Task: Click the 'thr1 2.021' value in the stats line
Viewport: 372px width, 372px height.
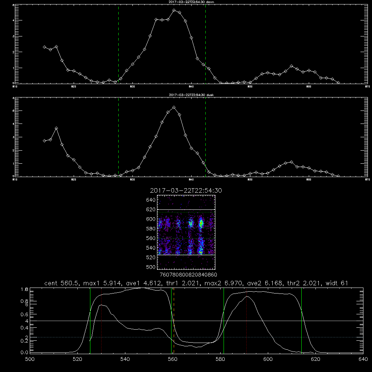Action: click(x=183, y=283)
